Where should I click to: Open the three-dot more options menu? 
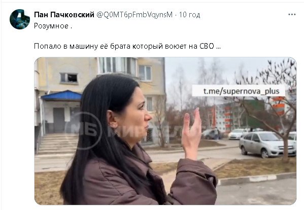pos(292,15)
